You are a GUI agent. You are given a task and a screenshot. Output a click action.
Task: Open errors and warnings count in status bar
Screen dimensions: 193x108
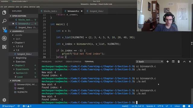[x=27, y=106]
